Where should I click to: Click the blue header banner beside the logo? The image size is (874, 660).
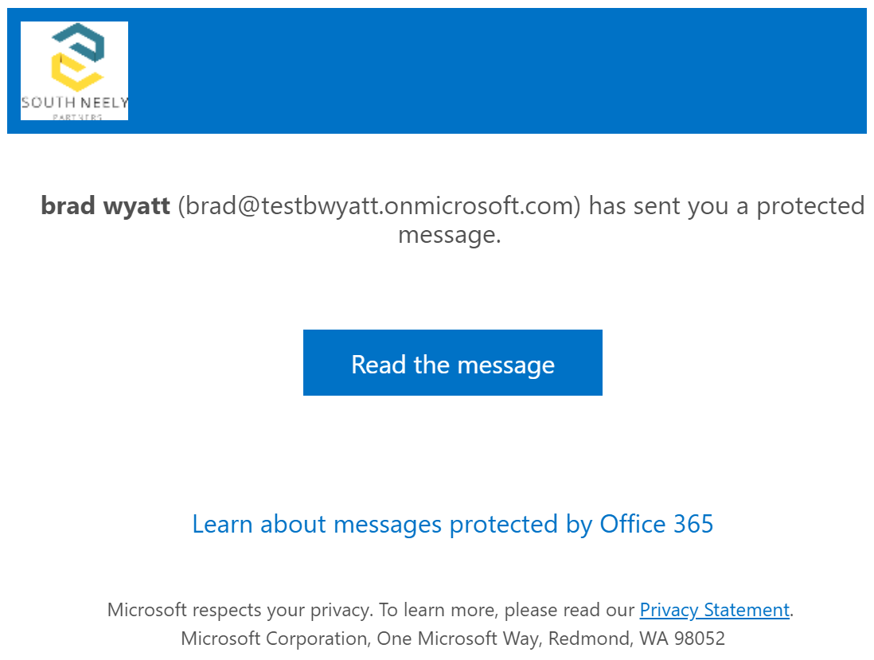click(496, 71)
